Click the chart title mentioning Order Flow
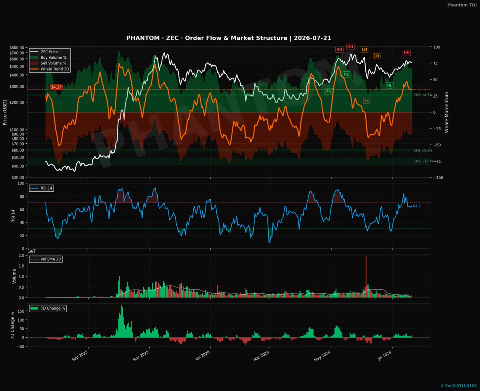The height and width of the screenshot is (391, 480). [x=228, y=38]
